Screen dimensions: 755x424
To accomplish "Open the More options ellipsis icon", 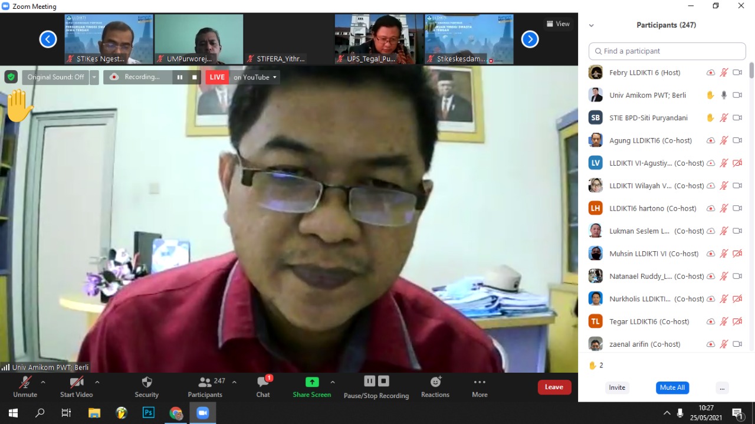I will click(480, 382).
